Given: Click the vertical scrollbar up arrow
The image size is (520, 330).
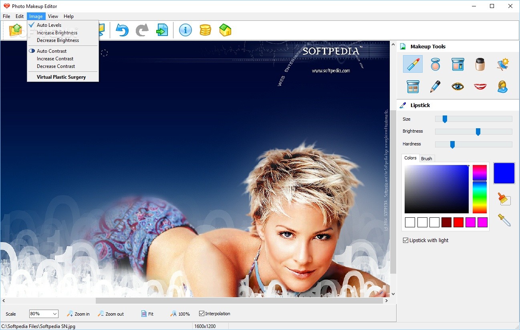Looking at the screenshot, I should tap(393, 44).
